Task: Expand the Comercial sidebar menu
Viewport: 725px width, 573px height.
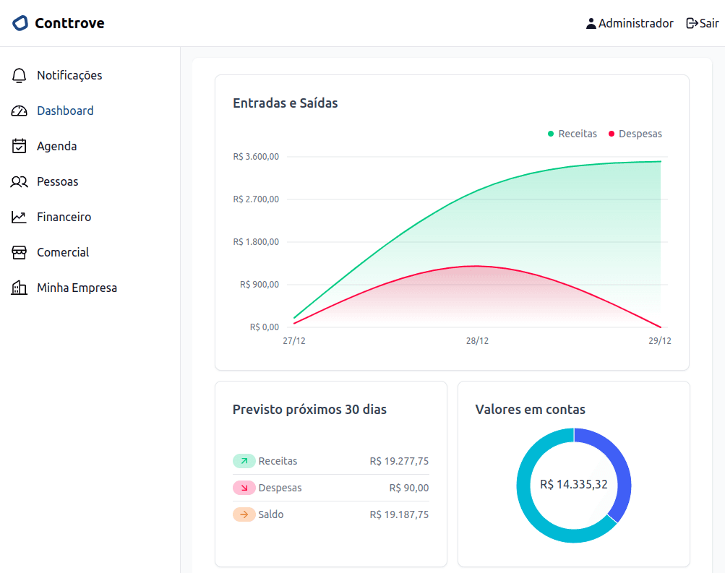Action: coord(63,252)
